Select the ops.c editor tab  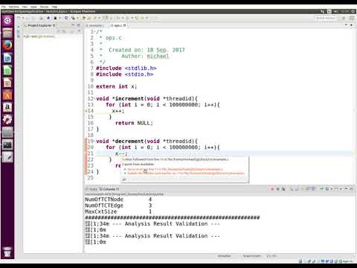pos(118,25)
